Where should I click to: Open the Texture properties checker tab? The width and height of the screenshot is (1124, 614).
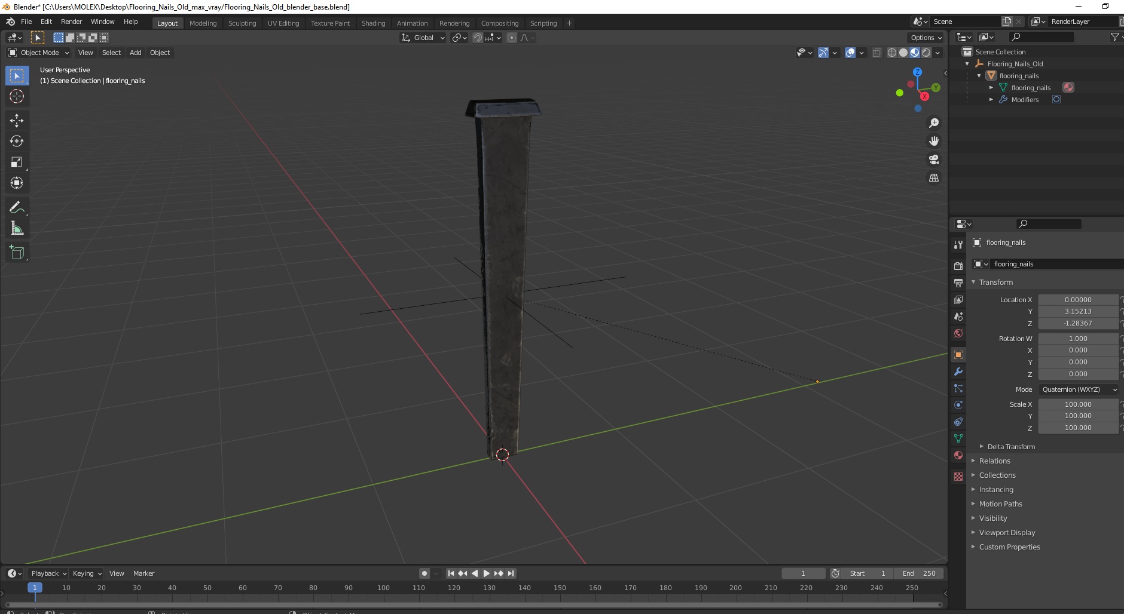click(958, 477)
